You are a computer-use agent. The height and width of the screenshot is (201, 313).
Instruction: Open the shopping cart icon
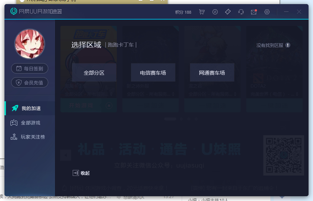tap(202, 12)
